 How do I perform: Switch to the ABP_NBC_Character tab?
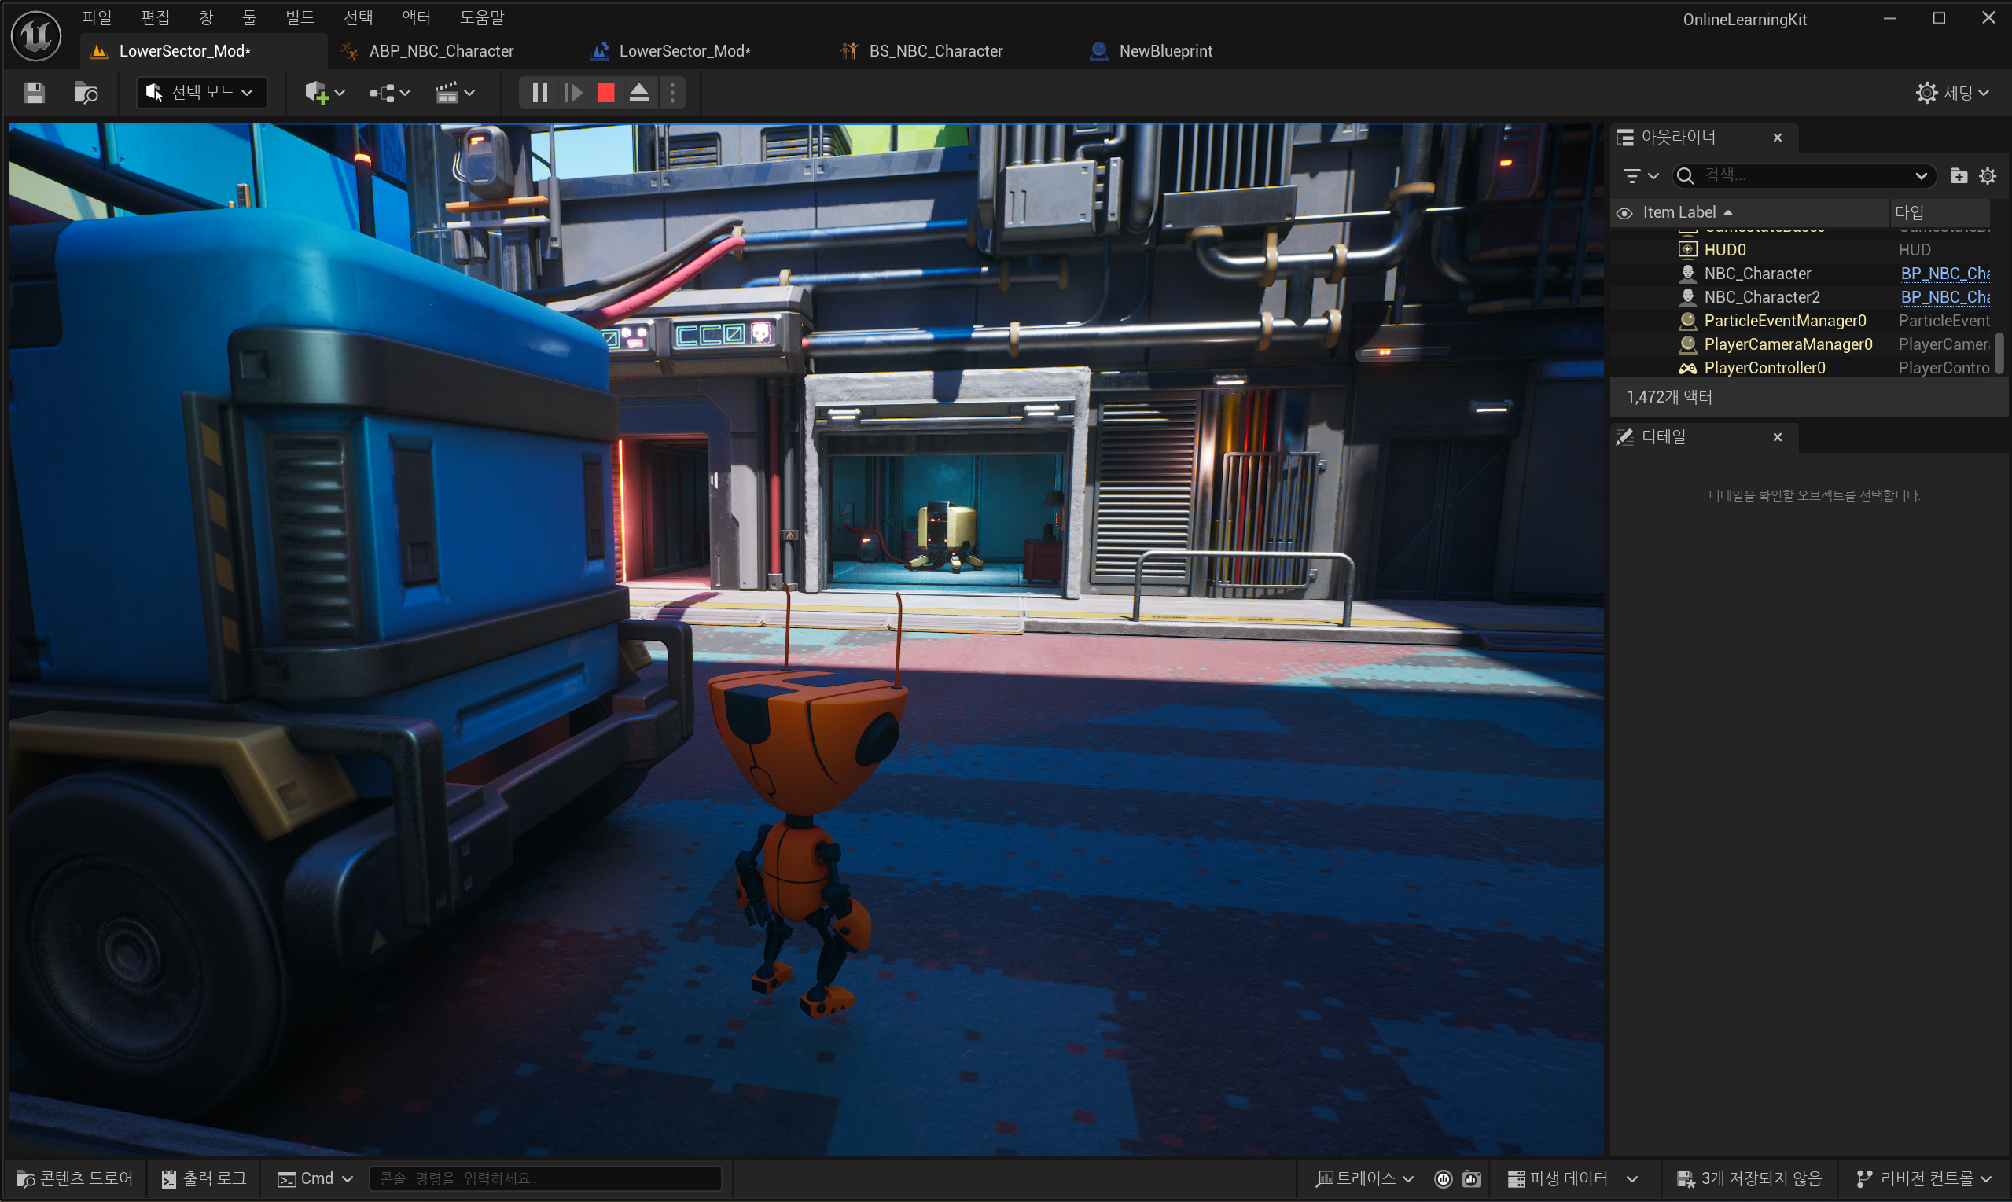440,51
